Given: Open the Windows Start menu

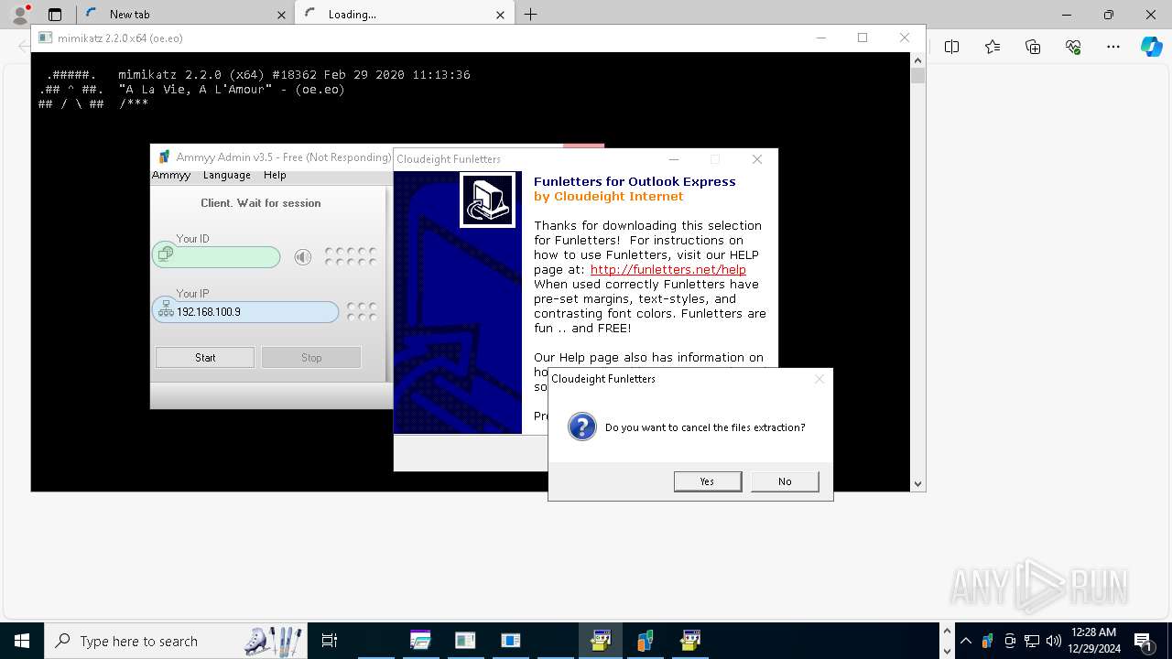Looking at the screenshot, I should 22,641.
